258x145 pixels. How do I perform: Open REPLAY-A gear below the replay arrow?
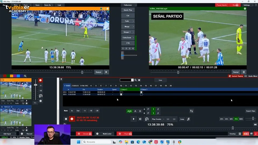pyautogui.click(x=41, y=101)
